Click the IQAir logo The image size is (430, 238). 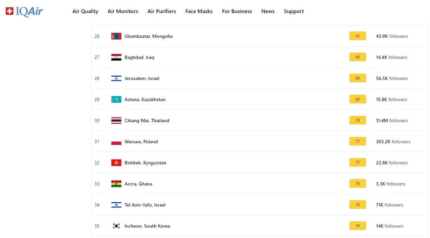click(x=24, y=11)
